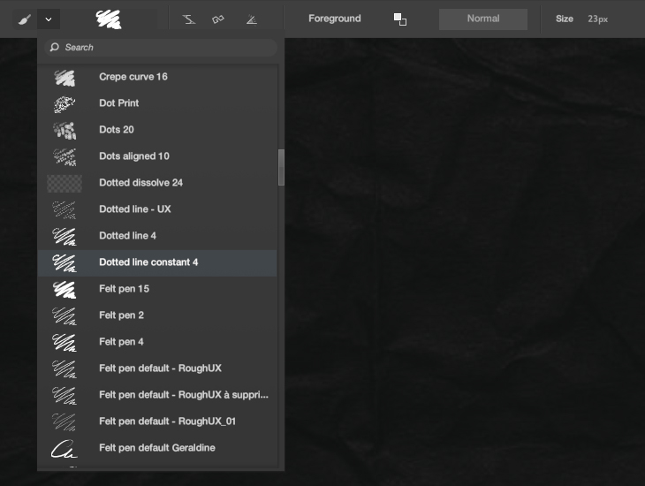The width and height of the screenshot is (645, 486).
Task: Click the Dots 20 brush thumbnail
Action: tap(64, 130)
